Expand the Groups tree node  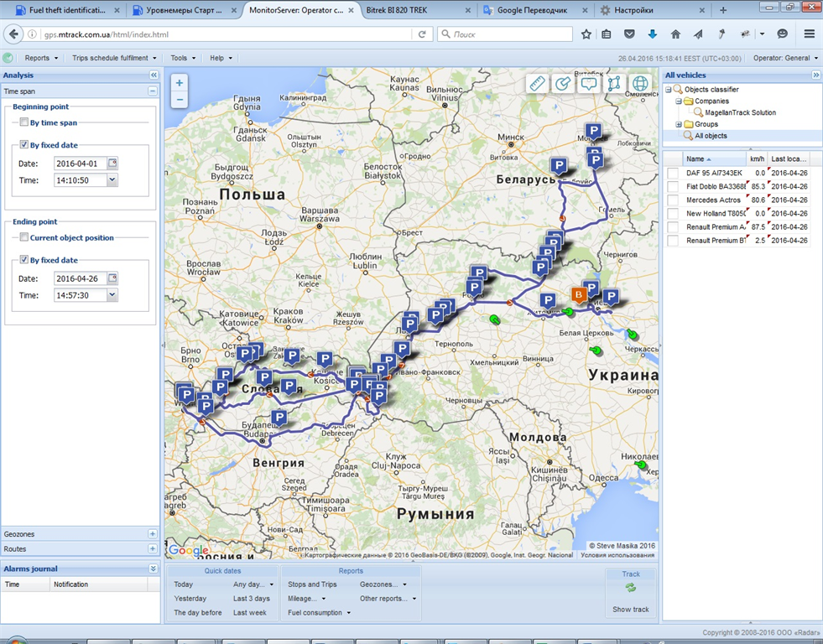click(x=679, y=124)
